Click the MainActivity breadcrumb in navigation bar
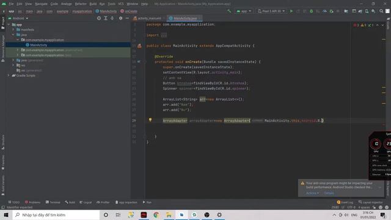The height and width of the screenshot is (220, 391). click(x=106, y=11)
